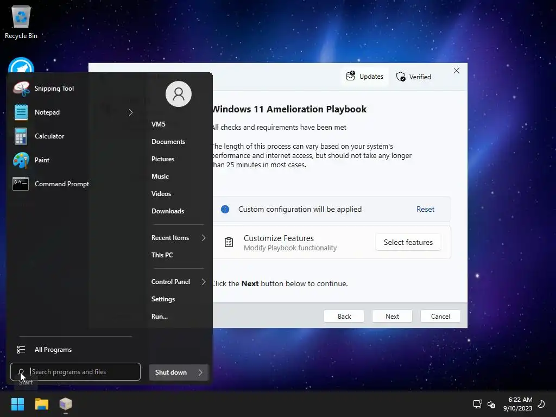Screen dimensions: 556x417
Task: Click Recent Items label
Action: point(170,238)
